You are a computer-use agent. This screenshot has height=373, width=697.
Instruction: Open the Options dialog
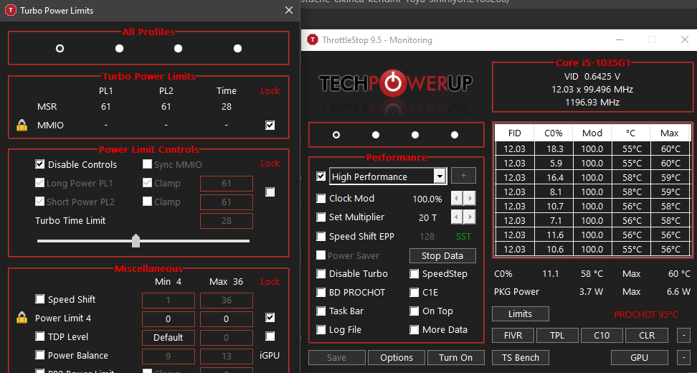point(397,357)
